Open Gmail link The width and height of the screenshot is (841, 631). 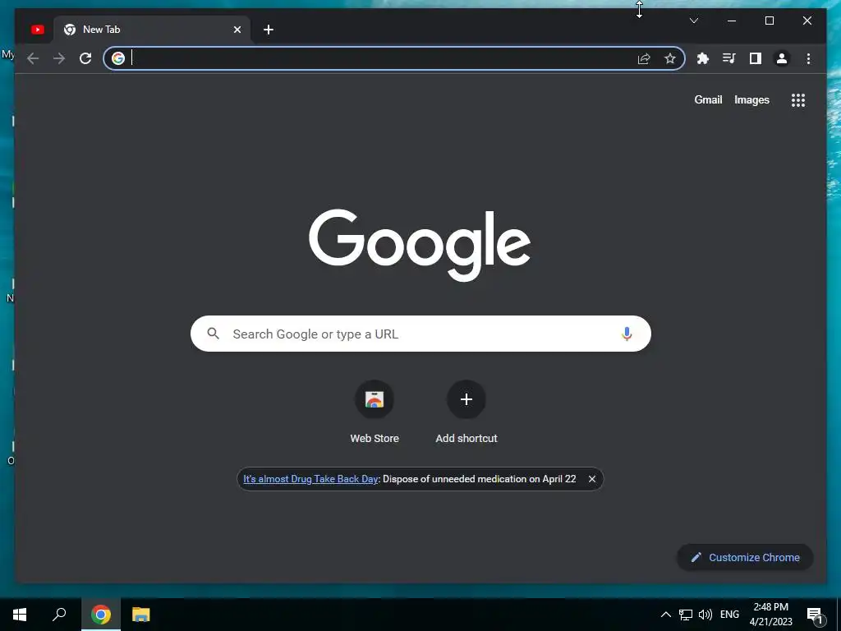(x=708, y=99)
